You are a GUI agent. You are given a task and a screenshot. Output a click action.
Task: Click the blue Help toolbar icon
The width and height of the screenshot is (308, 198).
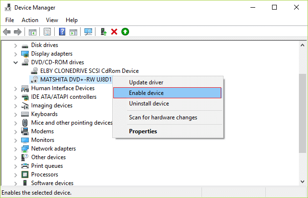[62, 32]
